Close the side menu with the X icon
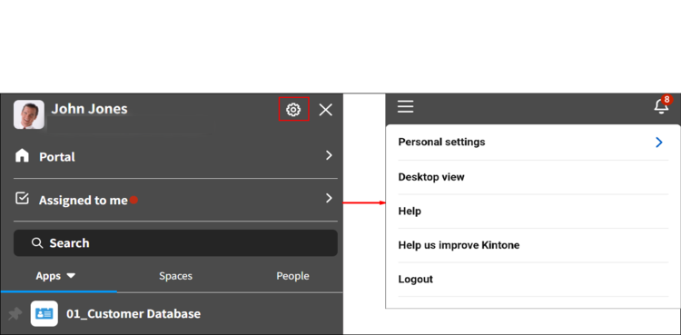The width and height of the screenshot is (681, 335). tap(325, 110)
